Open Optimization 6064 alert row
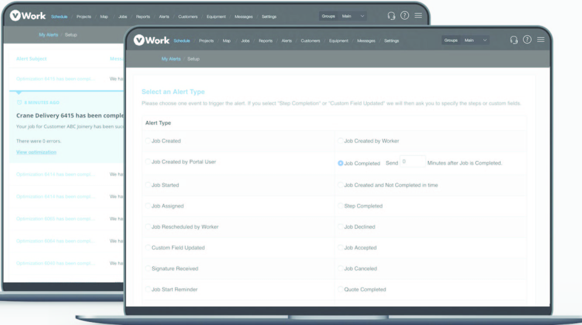Image resolution: width=582 pixels, height=325 pixels. [67, 241]
